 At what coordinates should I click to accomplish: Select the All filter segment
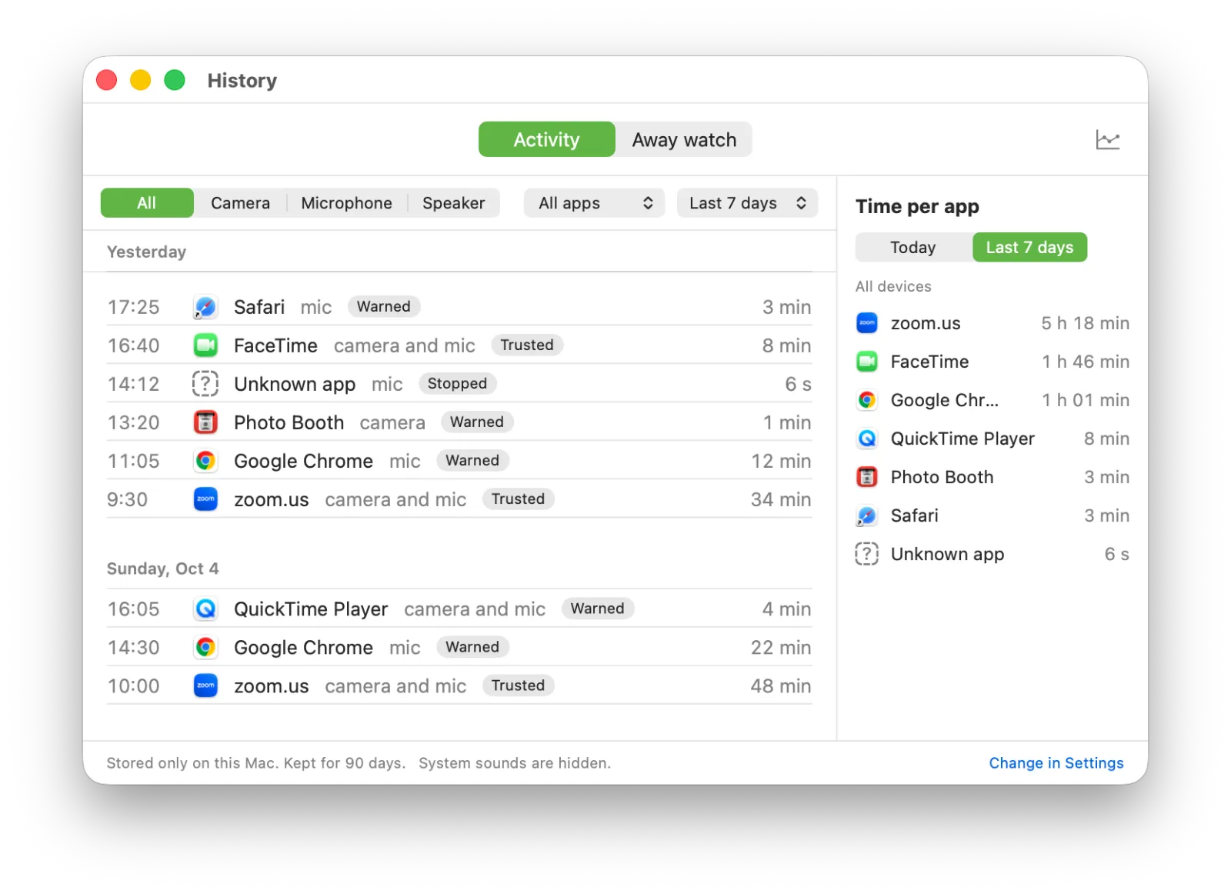click(147, 203)
